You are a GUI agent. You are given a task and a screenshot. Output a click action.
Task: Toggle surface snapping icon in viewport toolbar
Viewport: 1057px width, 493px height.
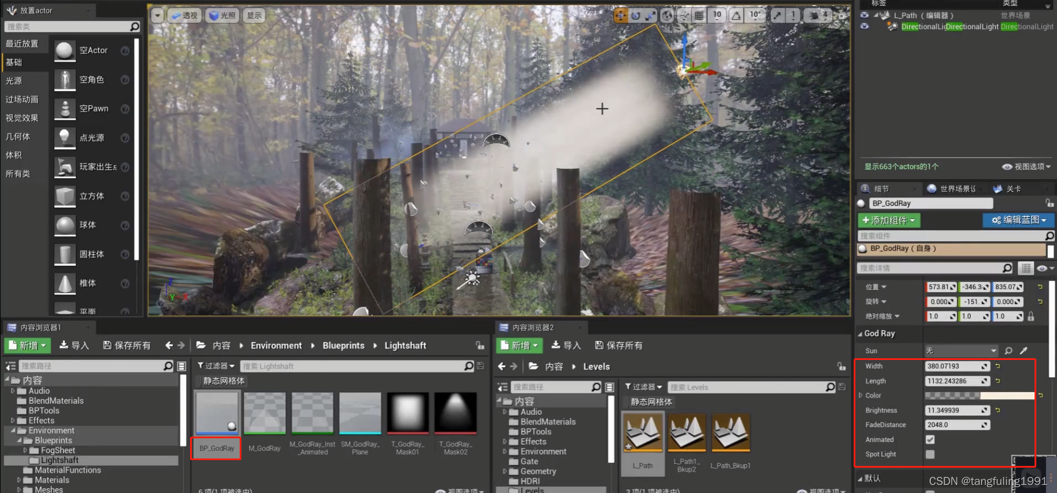point(684,16)
